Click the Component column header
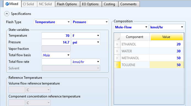This screenshot has width=191, height=106. pos(135,37)
